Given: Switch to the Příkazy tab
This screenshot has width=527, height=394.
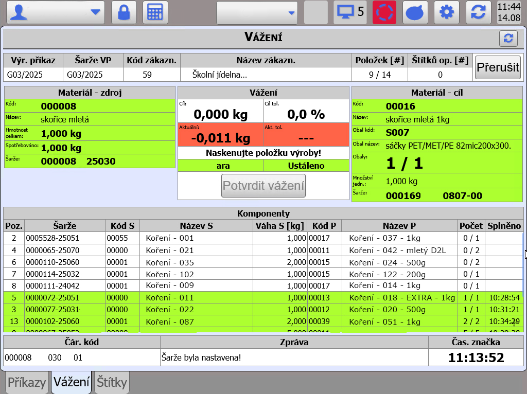Looking at the screenshot, I should pyautogui.click(x=27, y=382).
